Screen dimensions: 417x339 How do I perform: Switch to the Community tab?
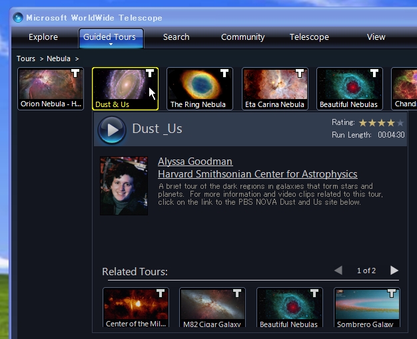[x=243, y=37]
